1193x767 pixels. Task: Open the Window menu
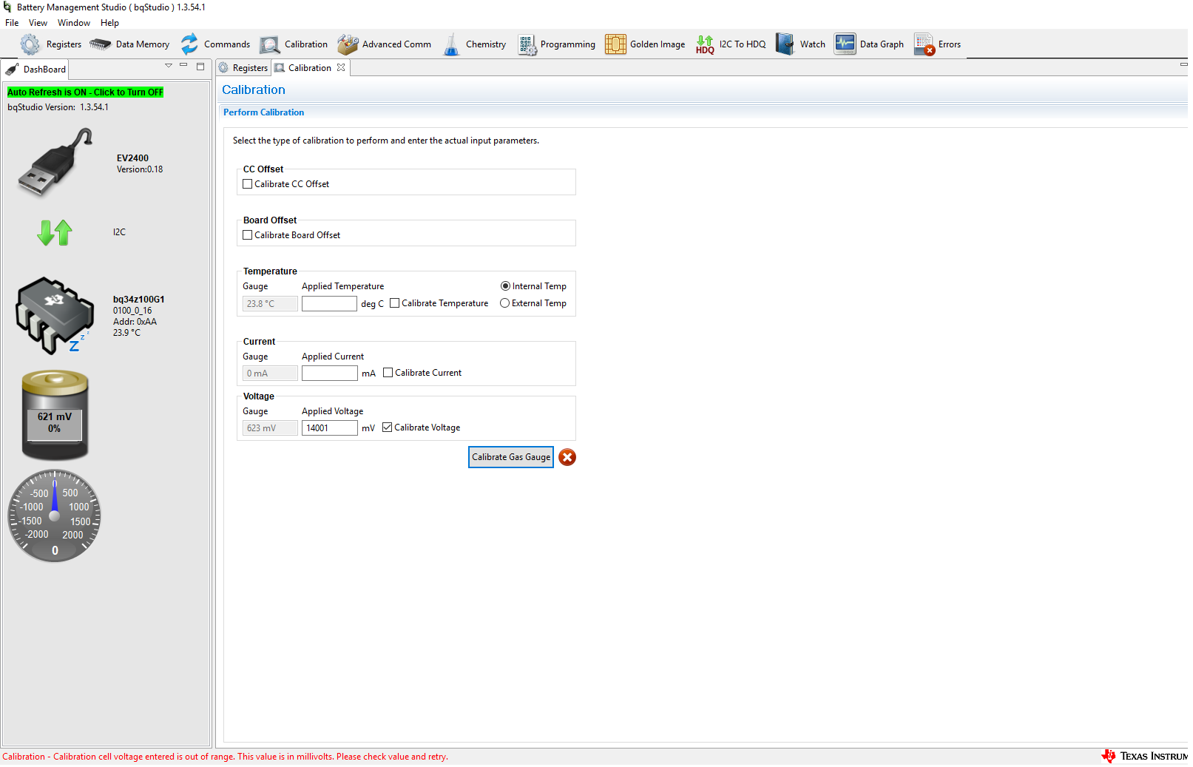74,23
